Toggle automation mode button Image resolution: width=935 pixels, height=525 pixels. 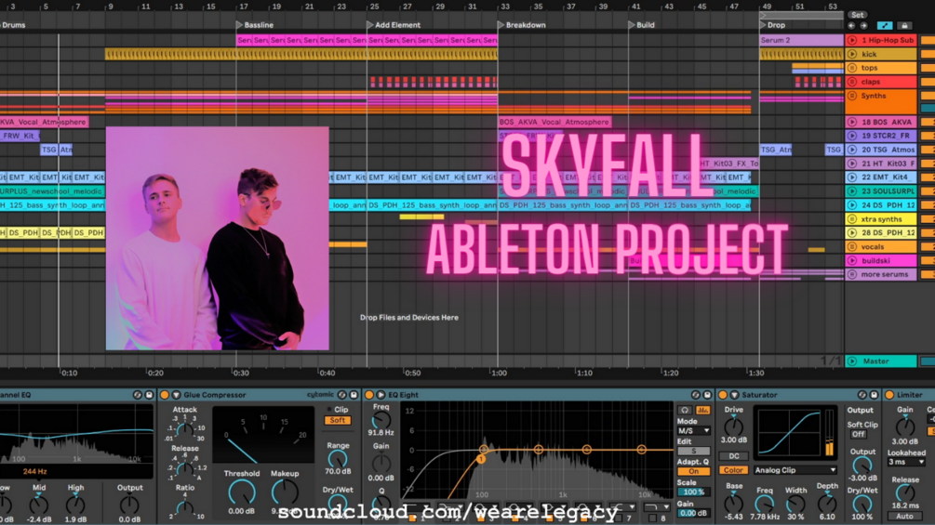tap(885, 26)
